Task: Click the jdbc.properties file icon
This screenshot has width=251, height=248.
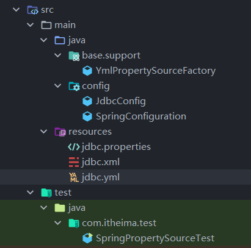Action: tap(74, 147)
